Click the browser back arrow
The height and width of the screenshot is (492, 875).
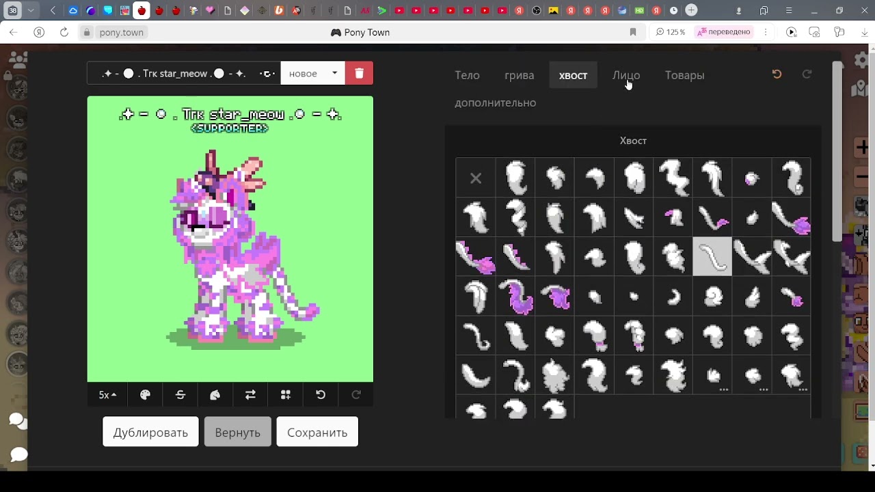click(14, 32)
